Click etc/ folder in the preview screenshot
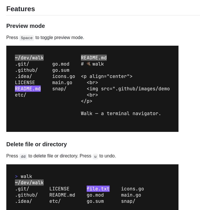This screenshot has width=200, height=210. 21,95
